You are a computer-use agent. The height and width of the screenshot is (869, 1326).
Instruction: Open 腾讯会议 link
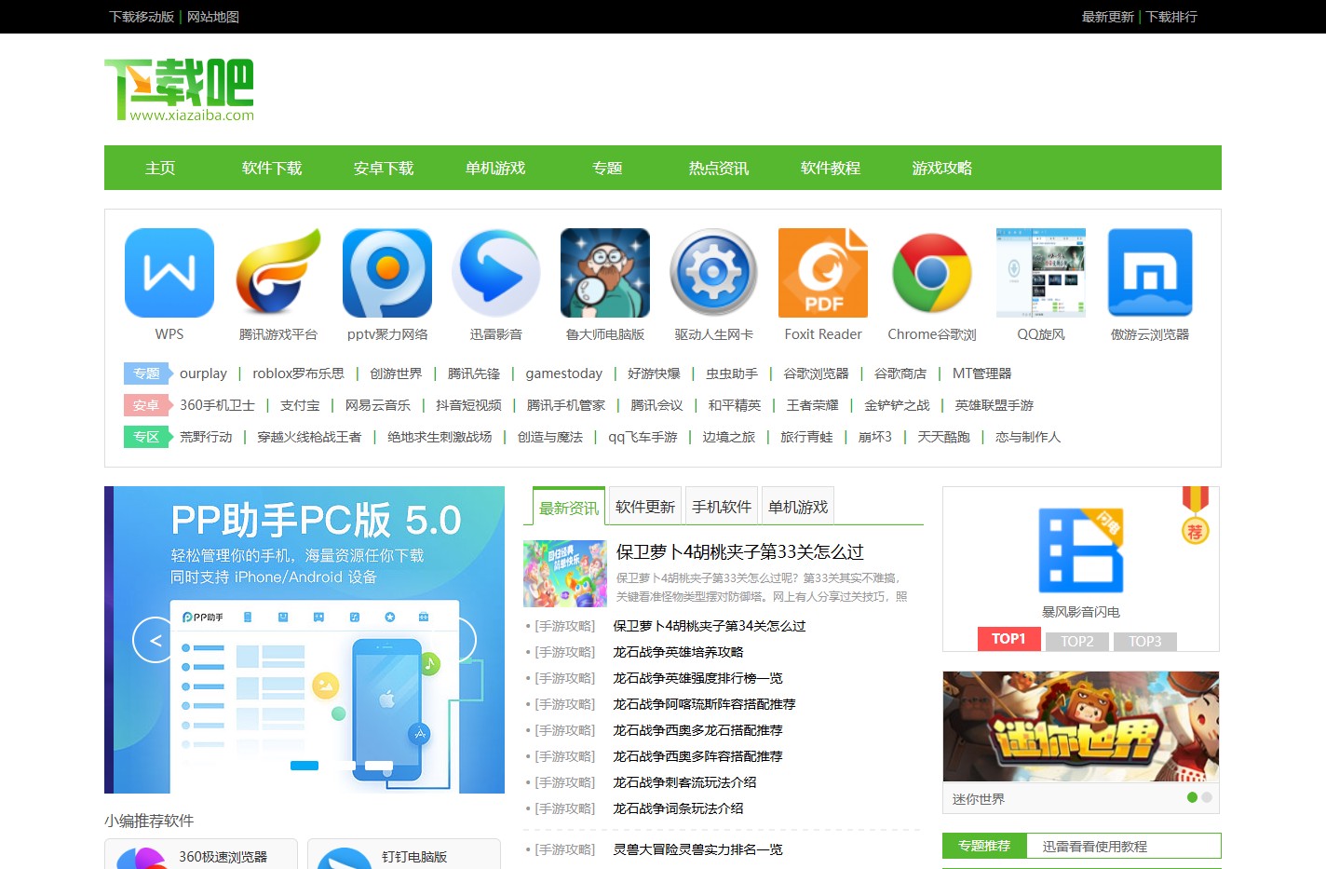(x=656, y=405)
